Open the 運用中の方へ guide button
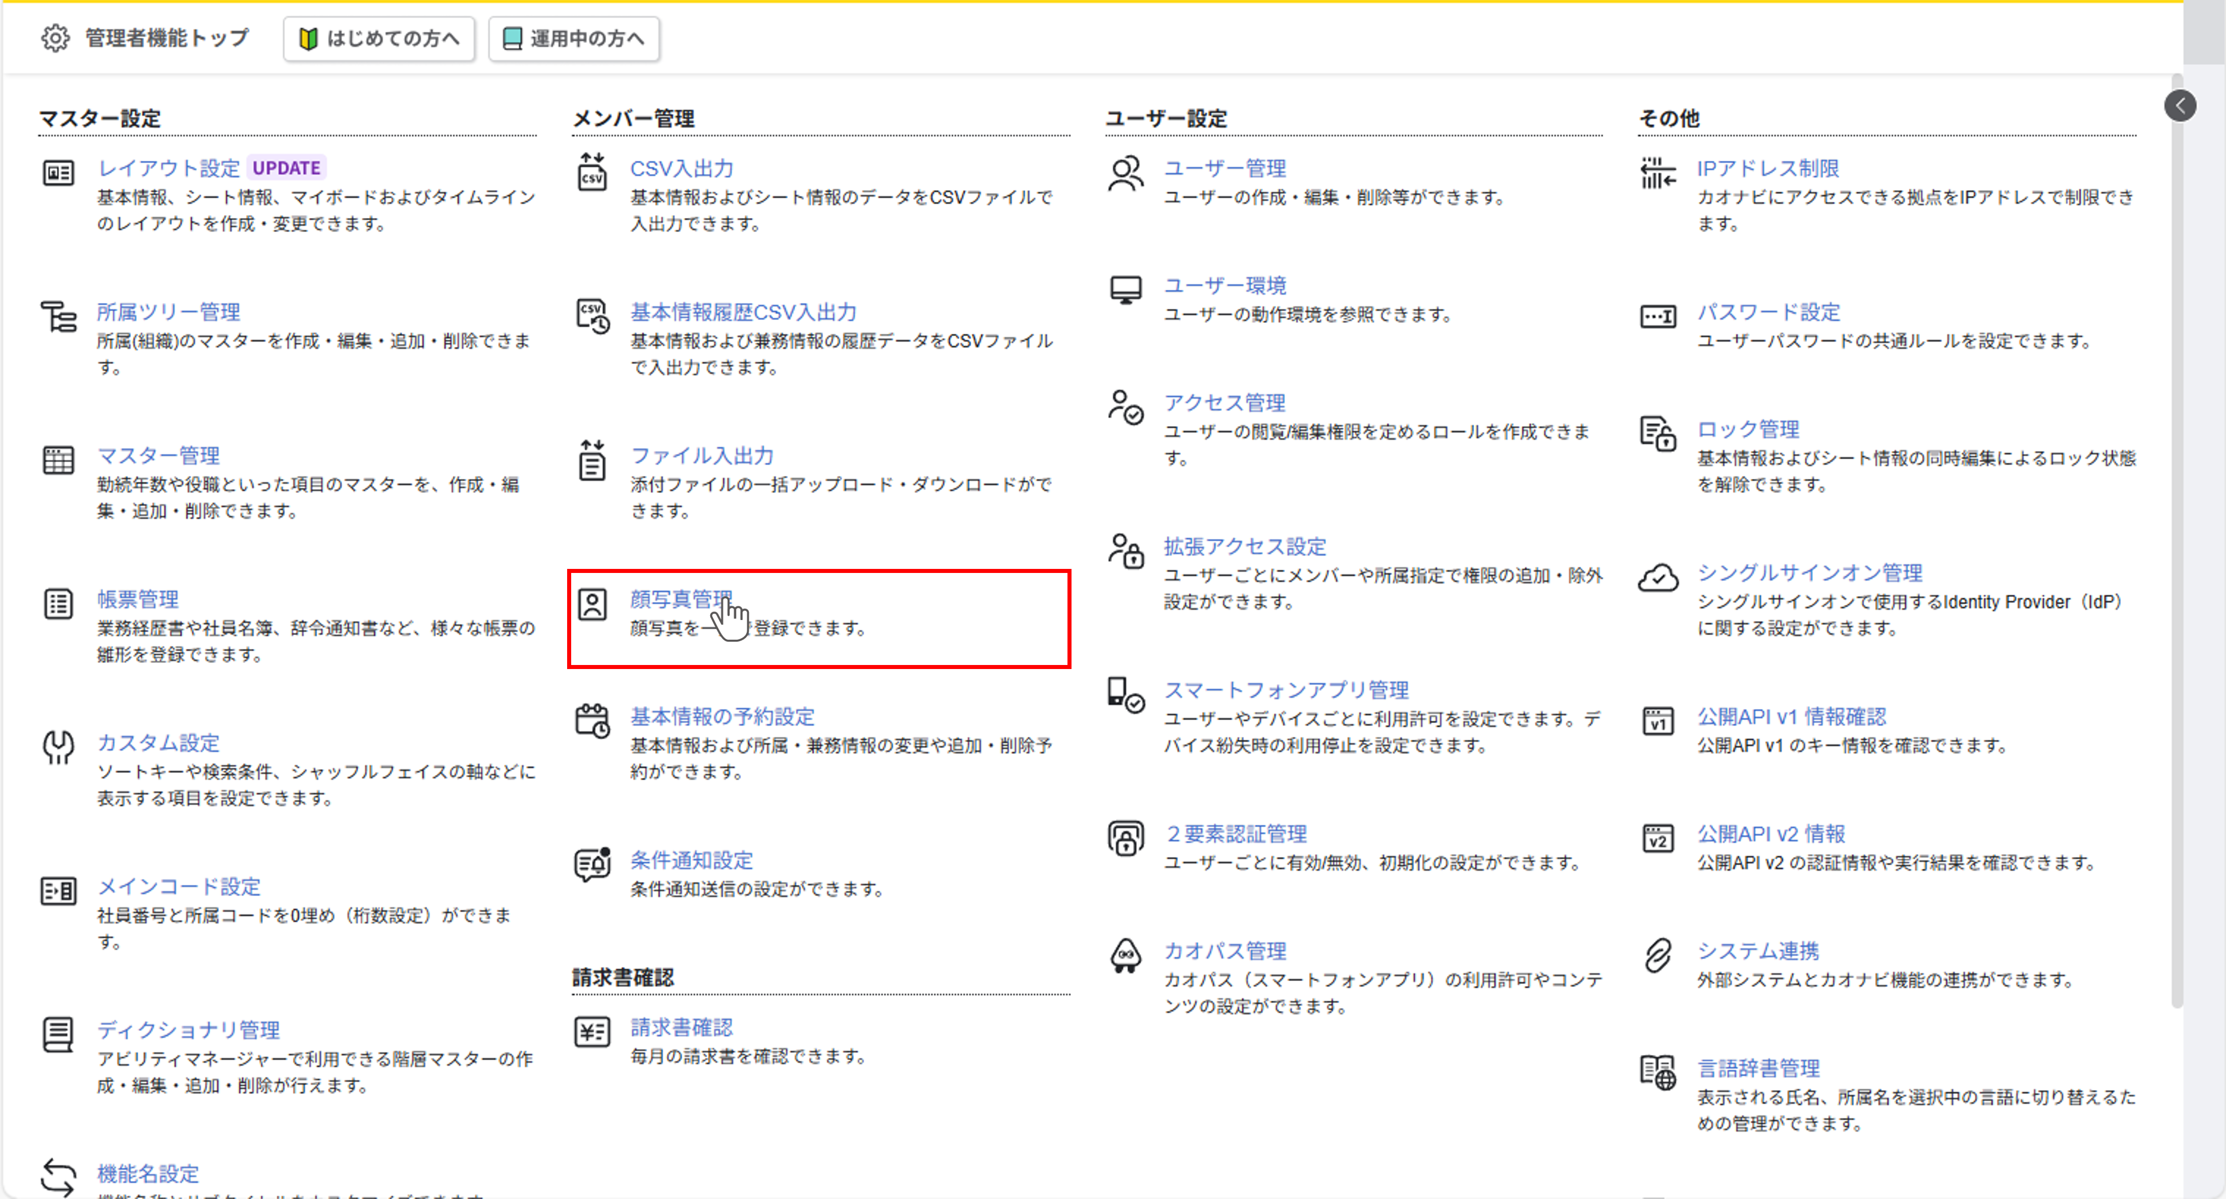The image size is (2226, 1199). pos(574,39)
